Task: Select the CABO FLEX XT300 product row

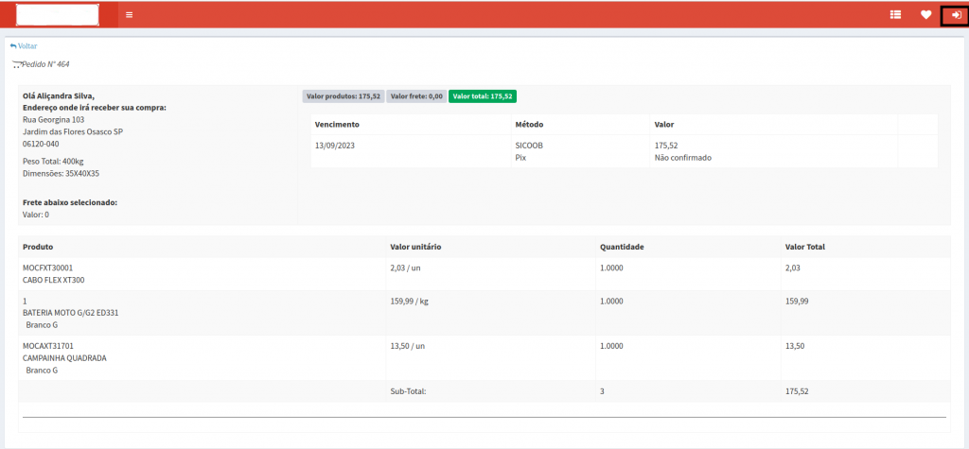Action: [x=53, y=280]
